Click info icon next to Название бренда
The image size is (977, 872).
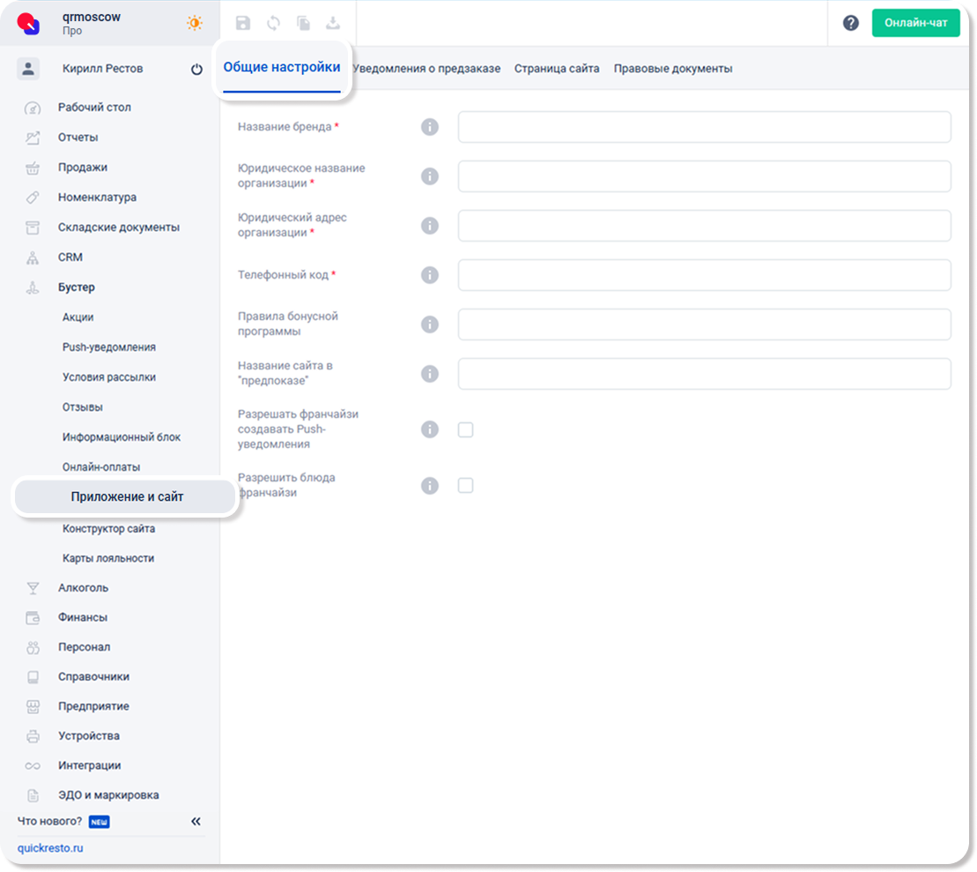pos(429,127)
